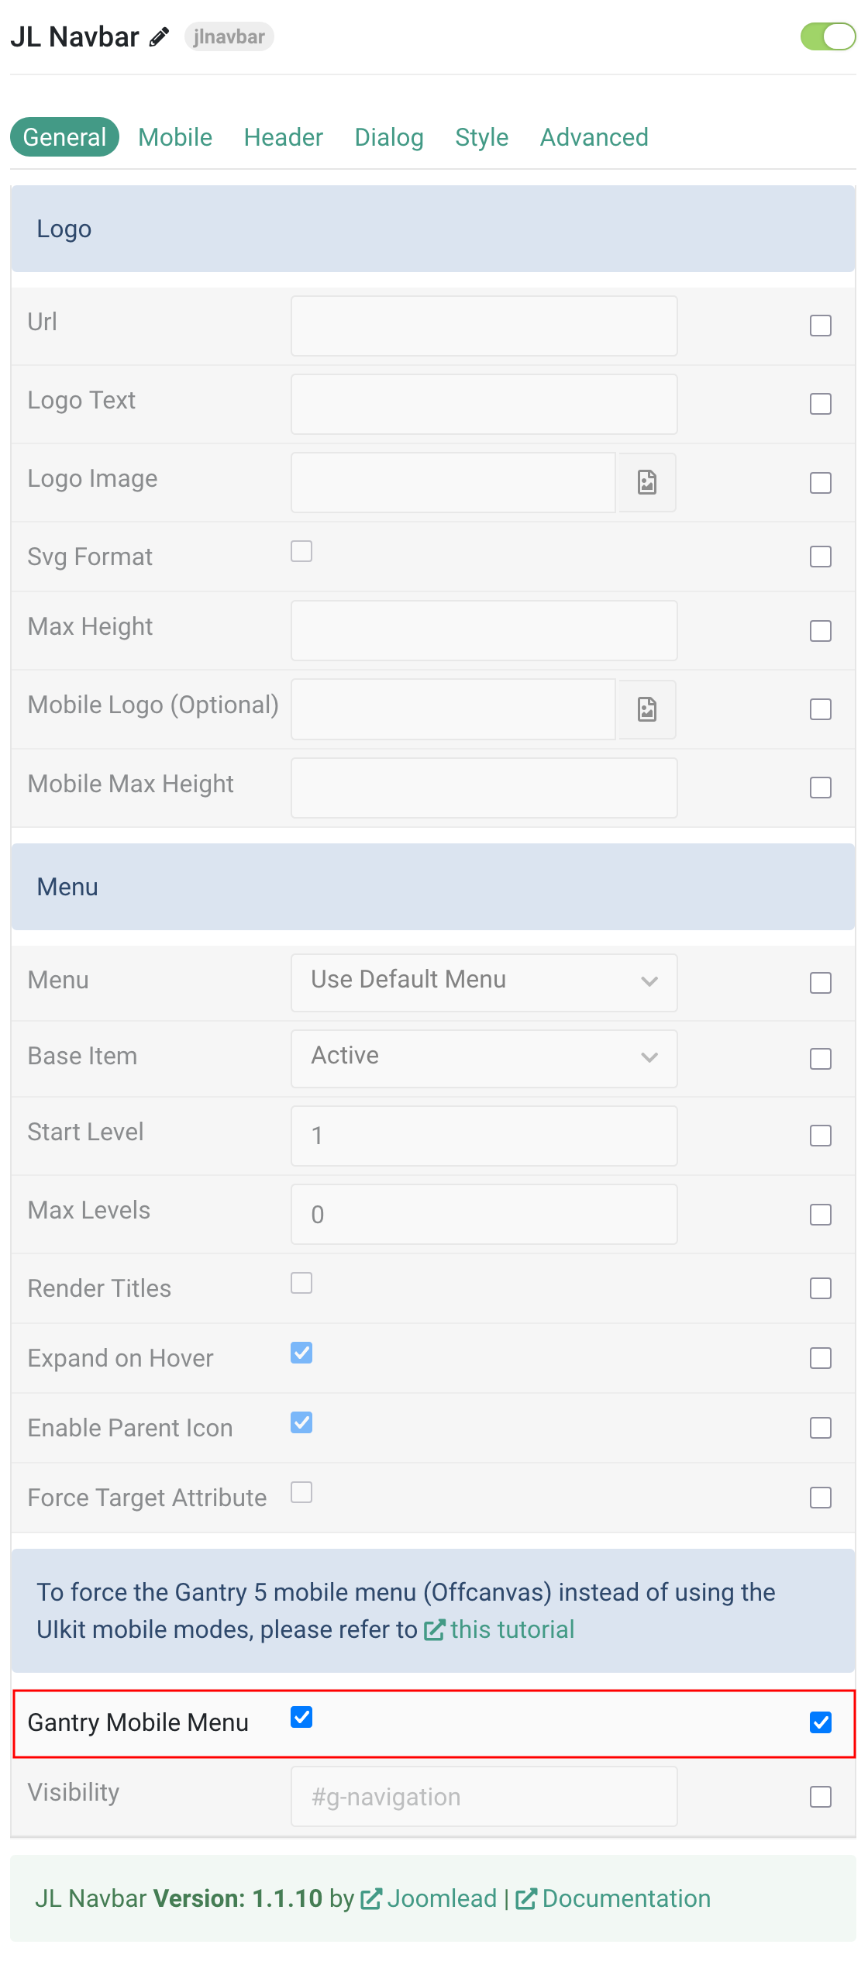Click external link icon before Joomlead

[x=371, y=1898]
